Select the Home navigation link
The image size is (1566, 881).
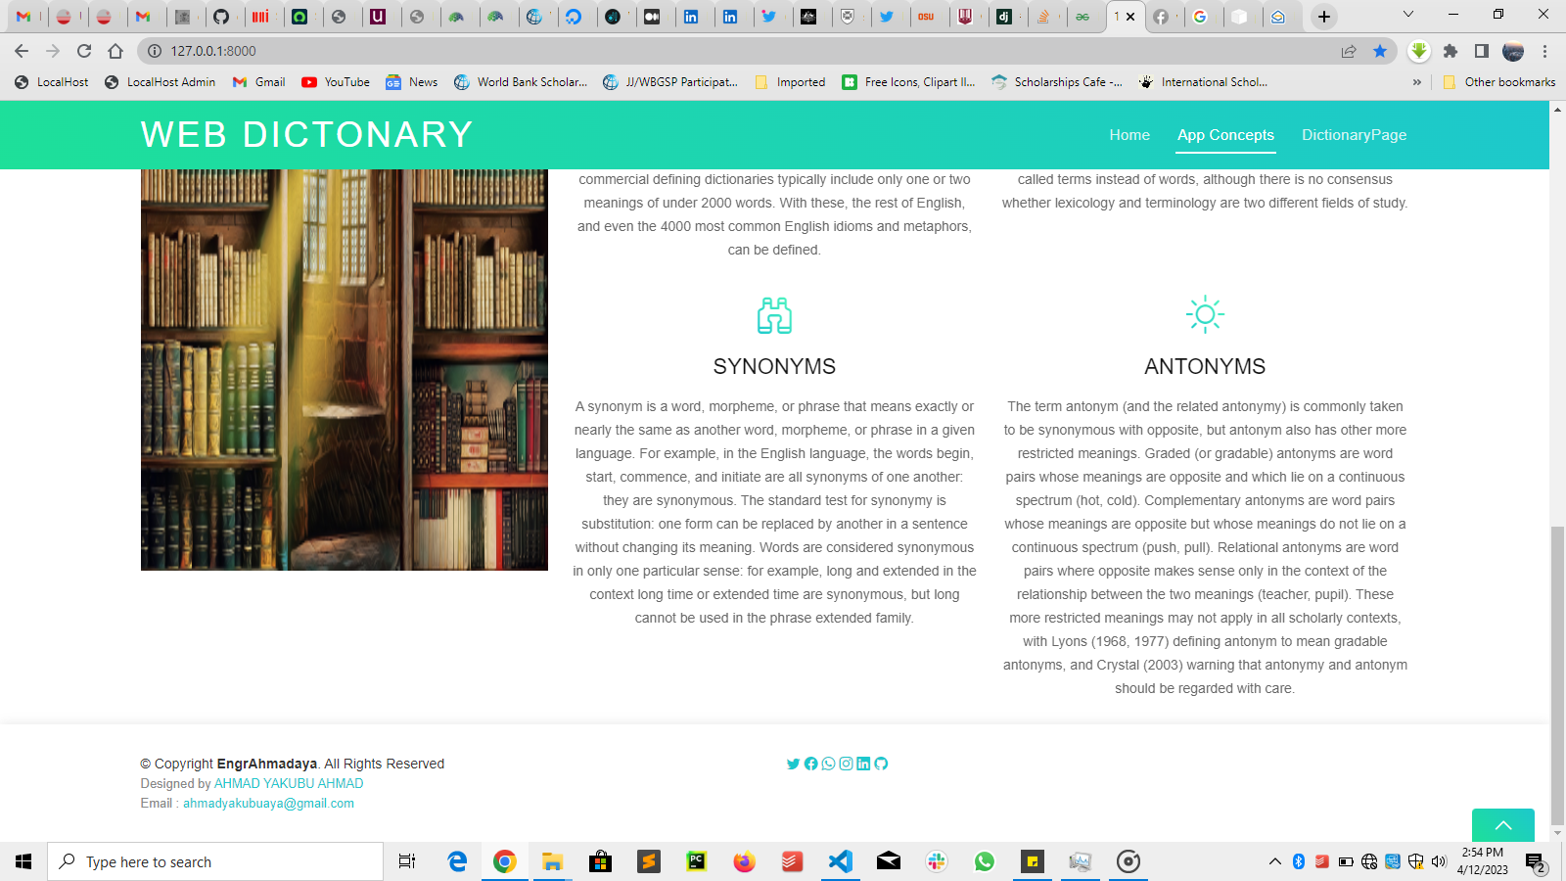coord(1129,135)
